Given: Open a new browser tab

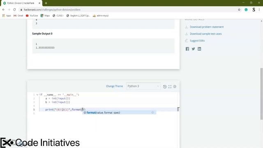Looking at the screenshot, I should point(46,3).
